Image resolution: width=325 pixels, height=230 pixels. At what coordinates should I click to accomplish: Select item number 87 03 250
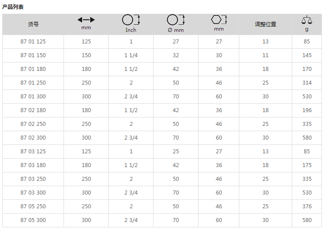click(x=33, y=179)
